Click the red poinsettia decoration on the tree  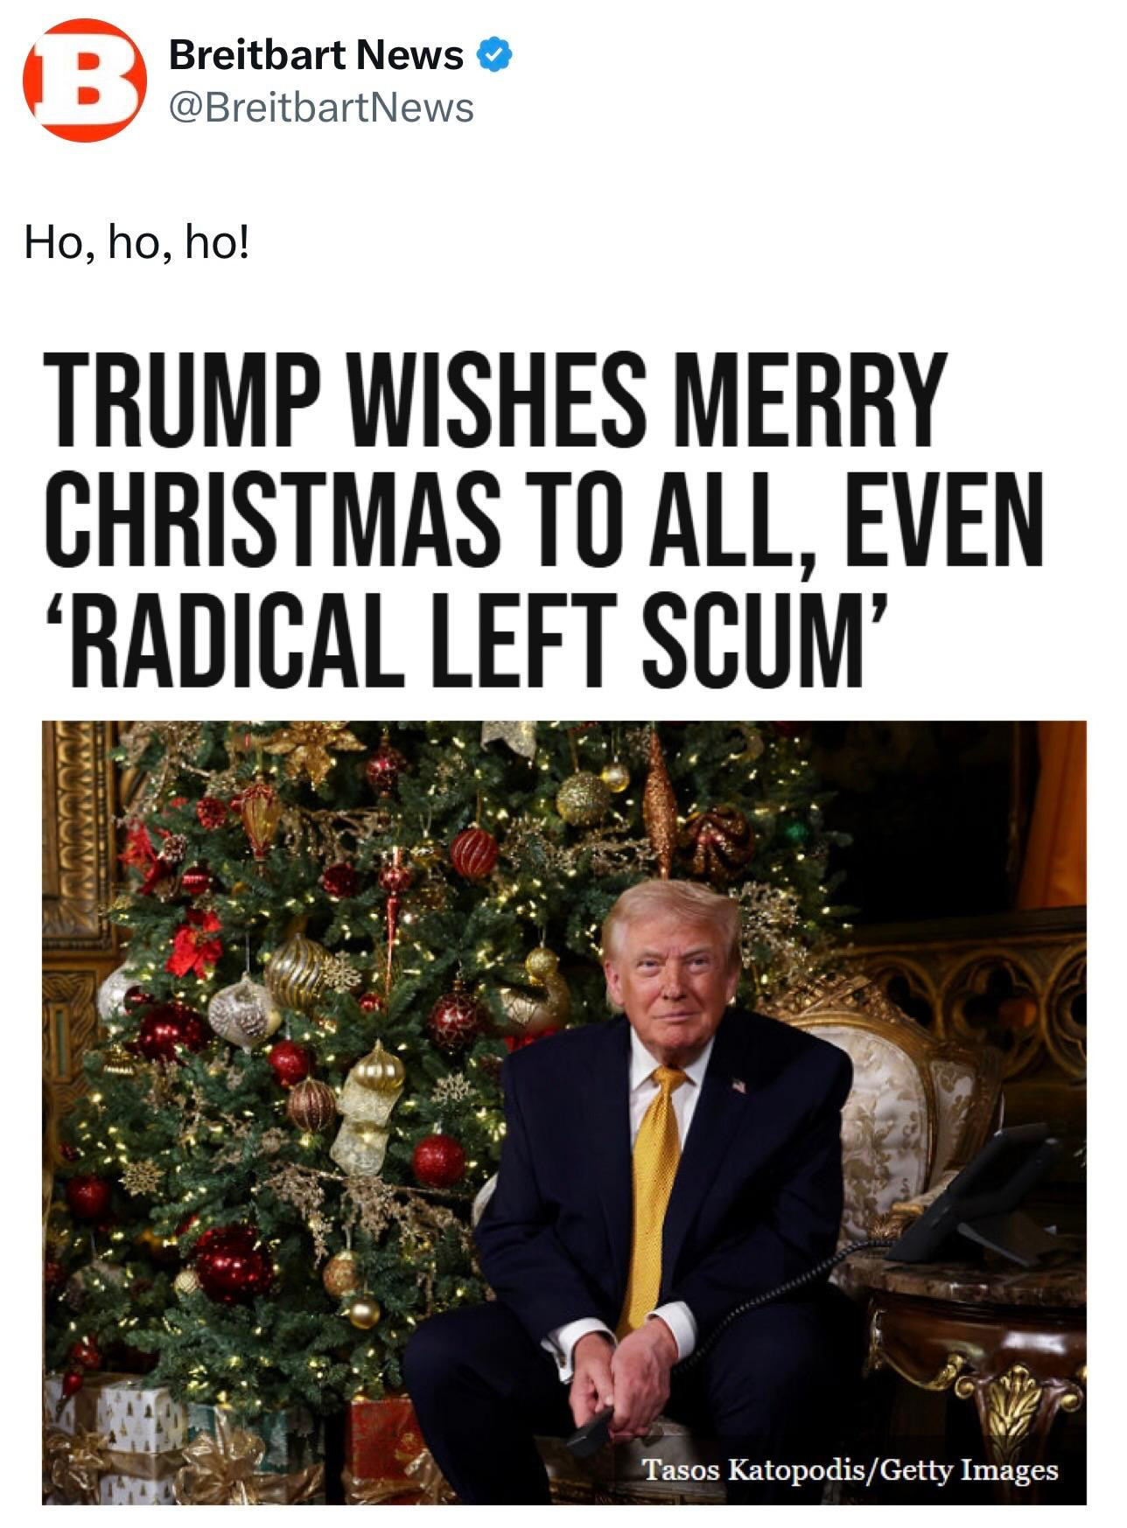[195, 943]
